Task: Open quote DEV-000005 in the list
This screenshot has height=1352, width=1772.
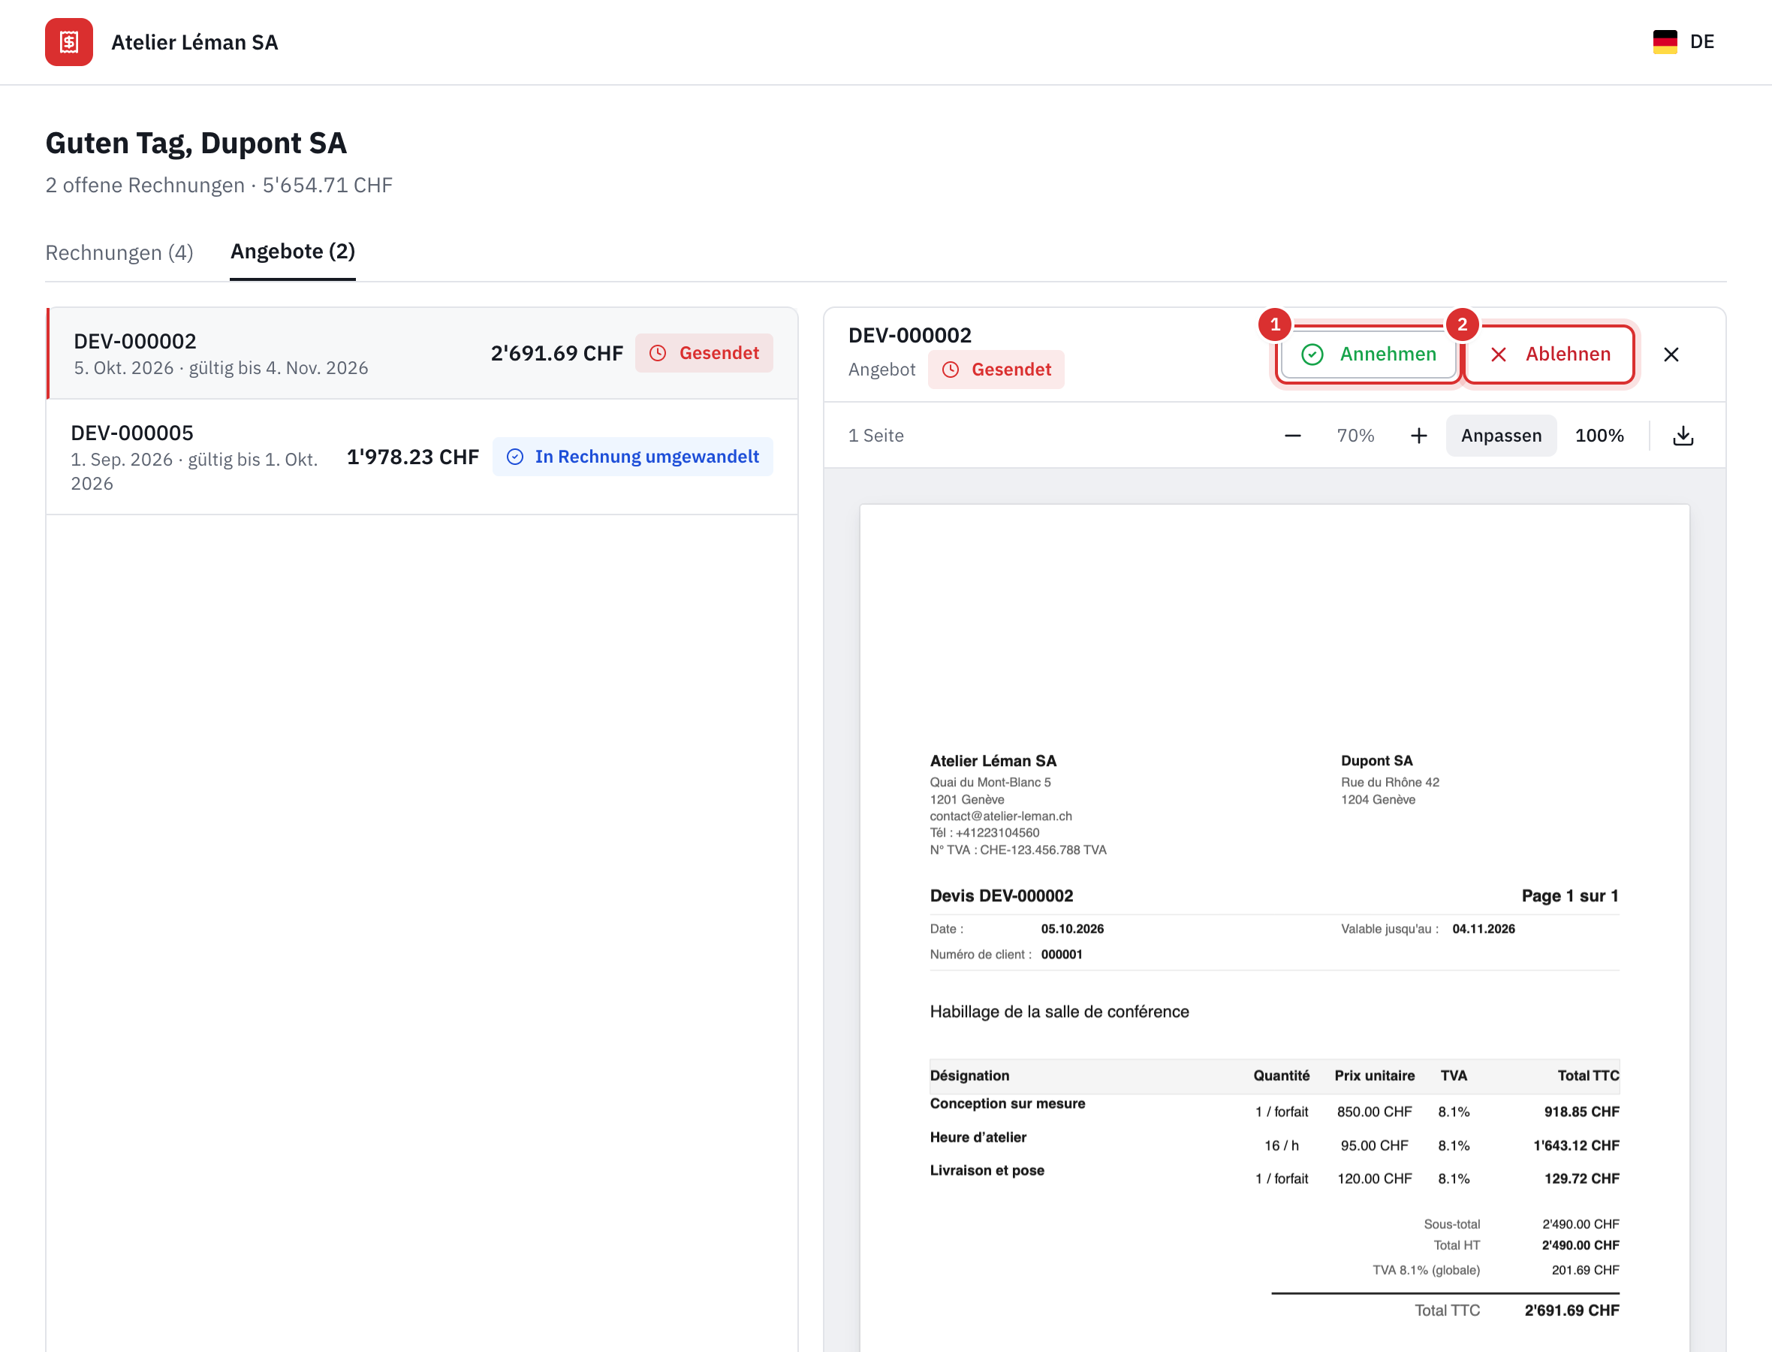Action: [x=423, y=457]
